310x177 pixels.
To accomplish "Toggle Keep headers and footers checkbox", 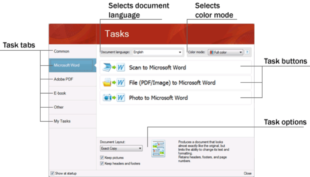I will tap(102, 163).
